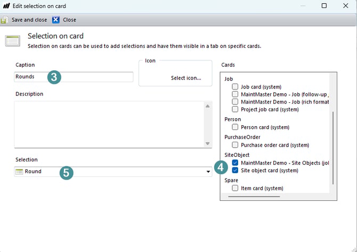
Task: Click the Close toolbar button
Action: [64, 20]
